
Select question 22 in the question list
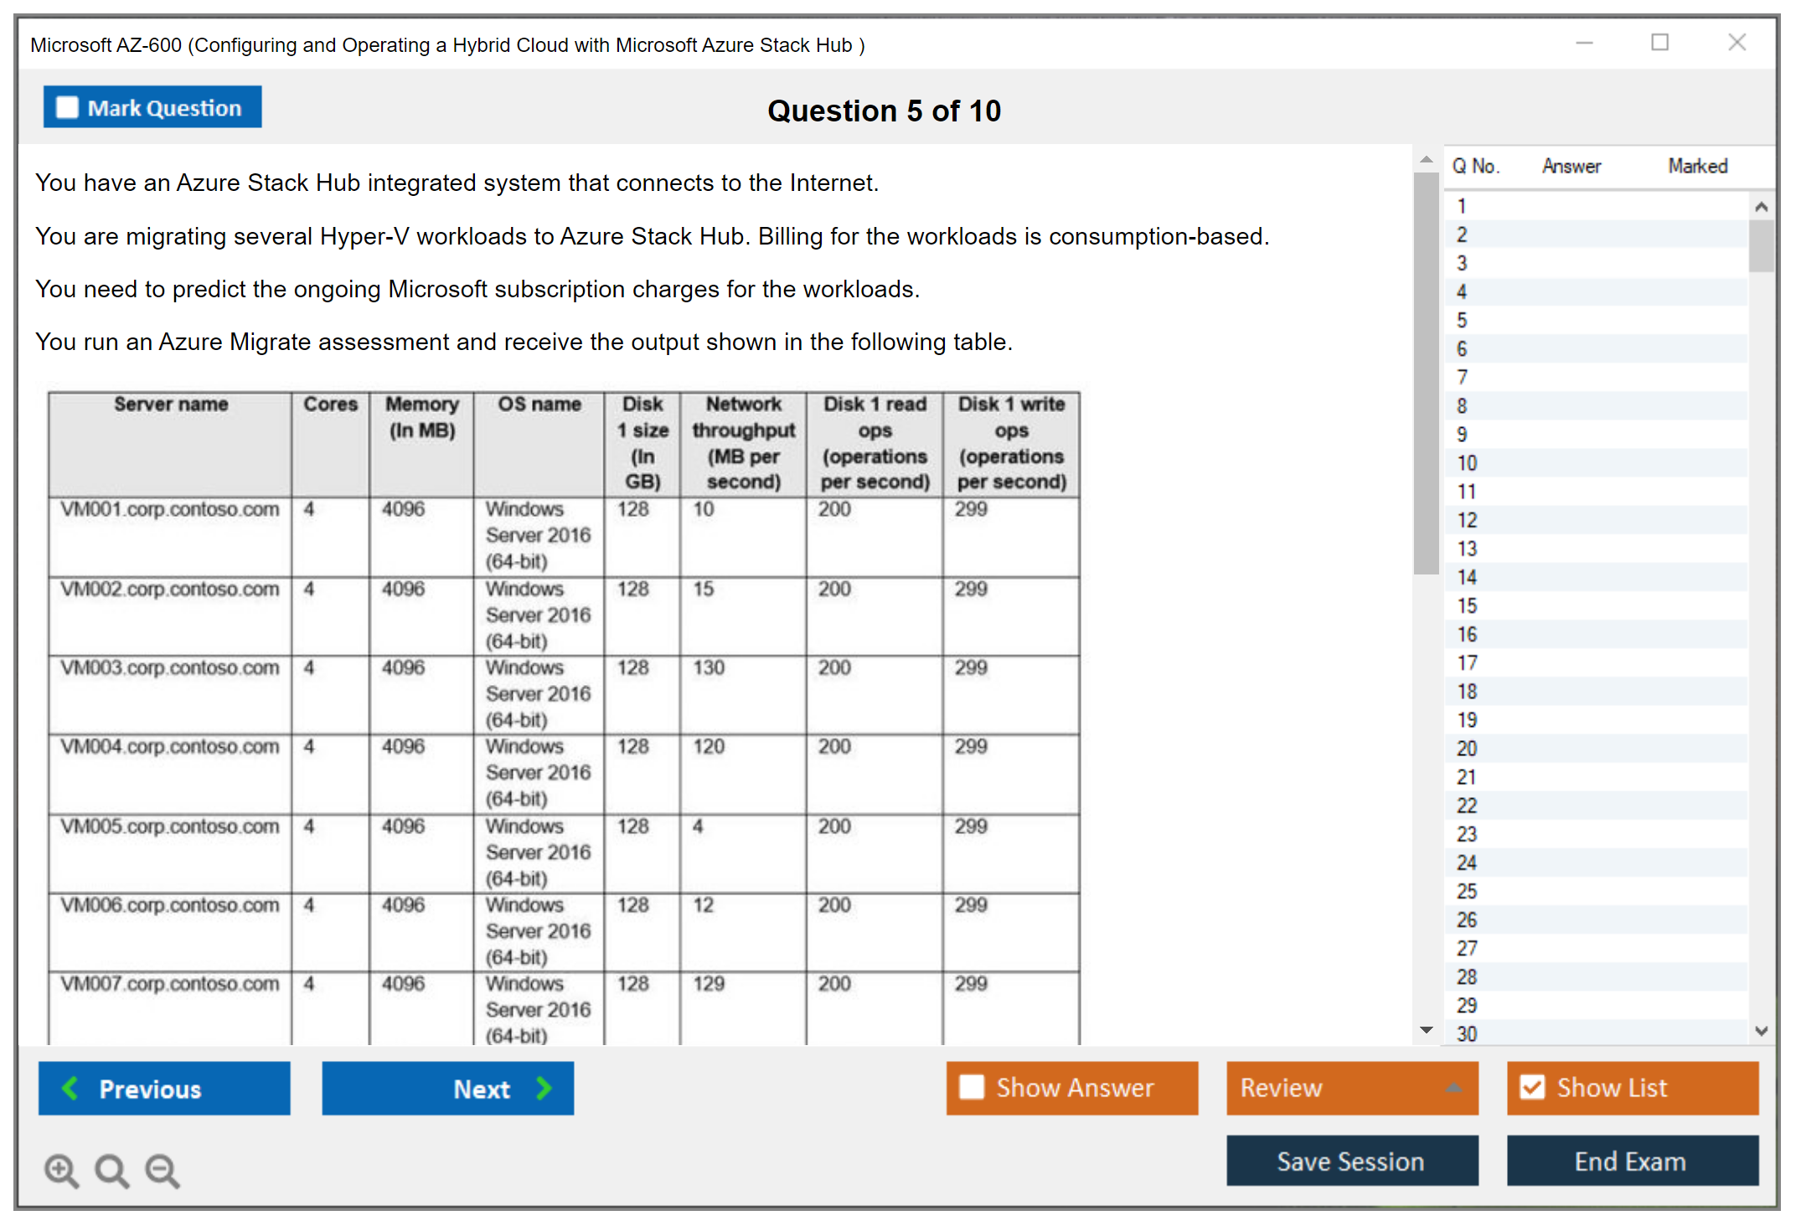1467,806
